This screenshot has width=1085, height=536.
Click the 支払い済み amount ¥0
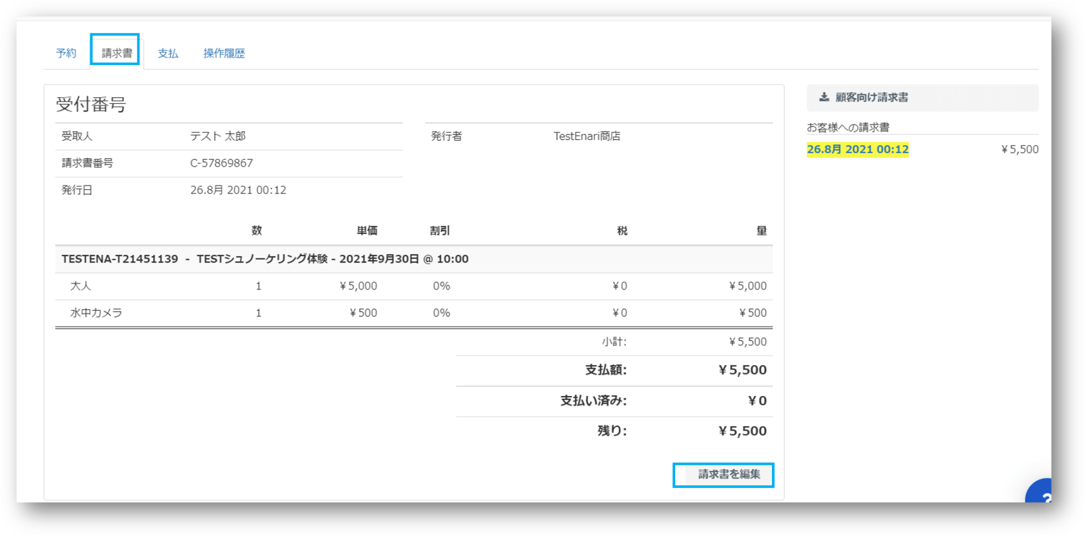(x=757, y=400)
